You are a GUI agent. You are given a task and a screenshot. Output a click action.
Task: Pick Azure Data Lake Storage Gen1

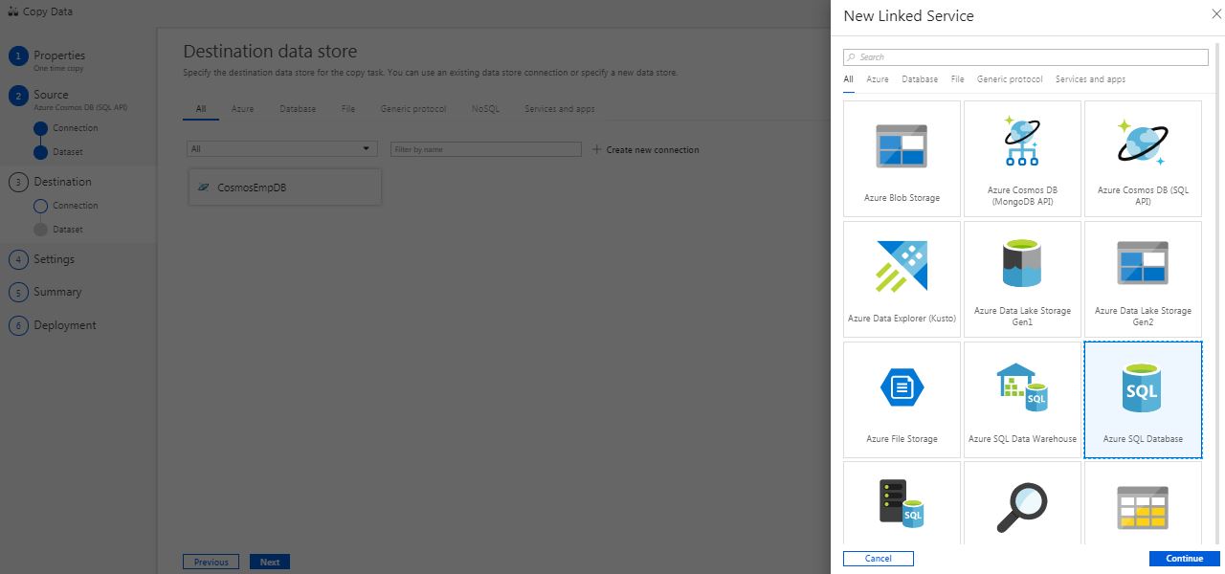1022,279
